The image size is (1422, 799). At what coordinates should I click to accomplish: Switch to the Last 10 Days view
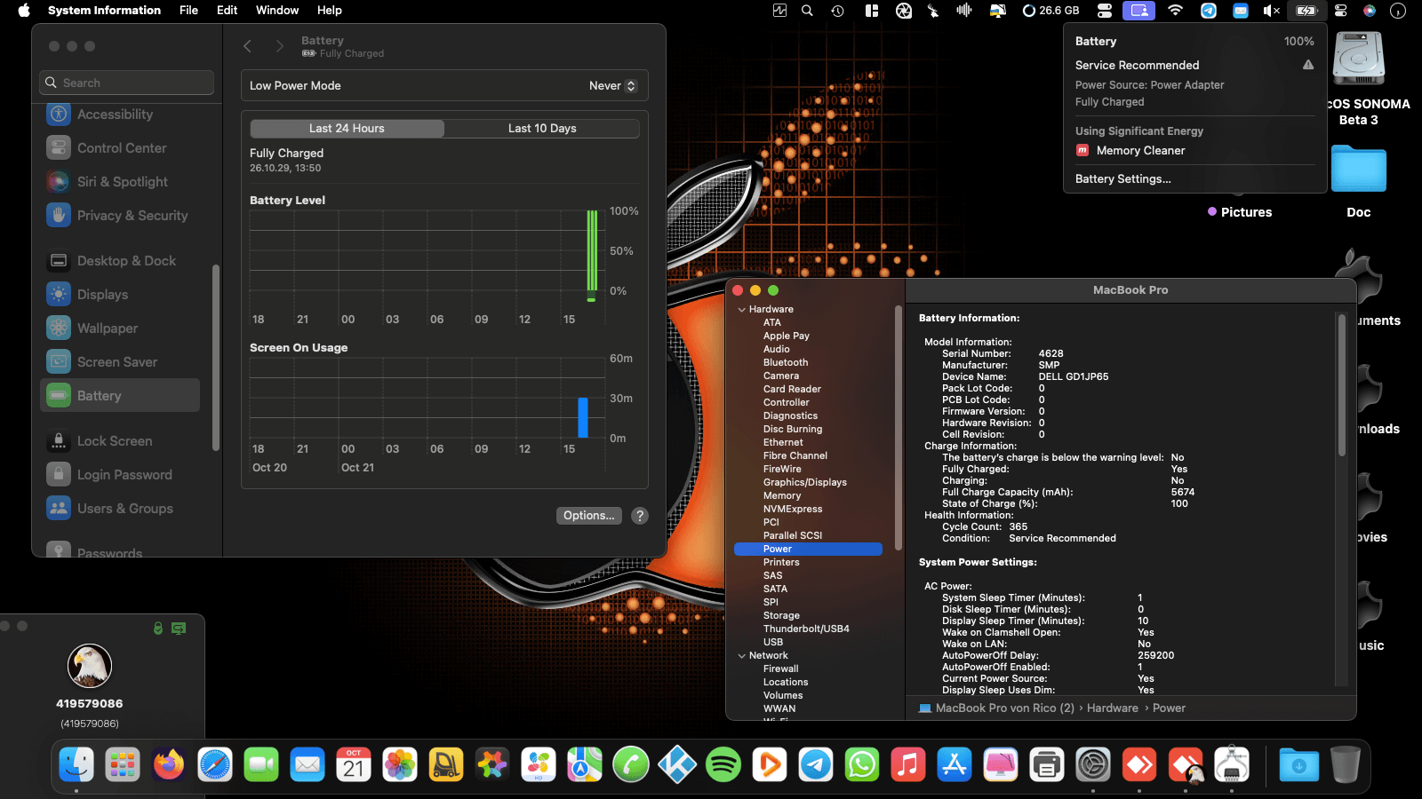point(542,129)
